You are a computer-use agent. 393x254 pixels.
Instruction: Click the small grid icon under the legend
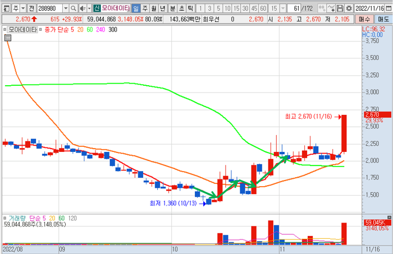pos(8,38)
